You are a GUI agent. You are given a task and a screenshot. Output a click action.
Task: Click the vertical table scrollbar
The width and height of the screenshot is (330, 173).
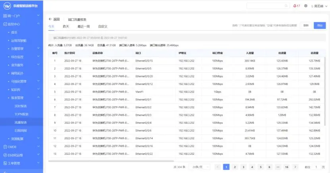point(325,91)
